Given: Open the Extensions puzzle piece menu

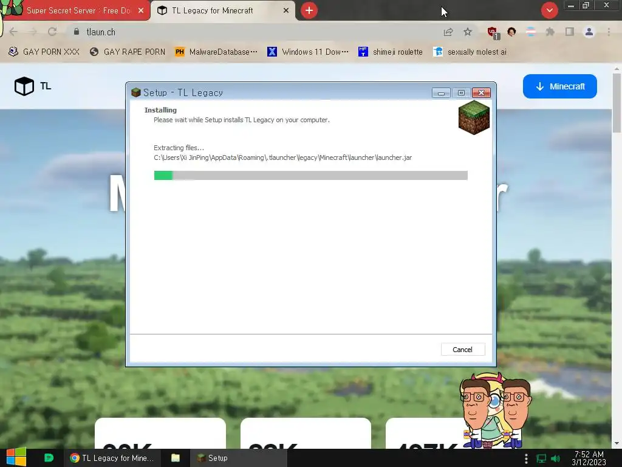Looking at the screenshot, I should [x=550, y=32].
